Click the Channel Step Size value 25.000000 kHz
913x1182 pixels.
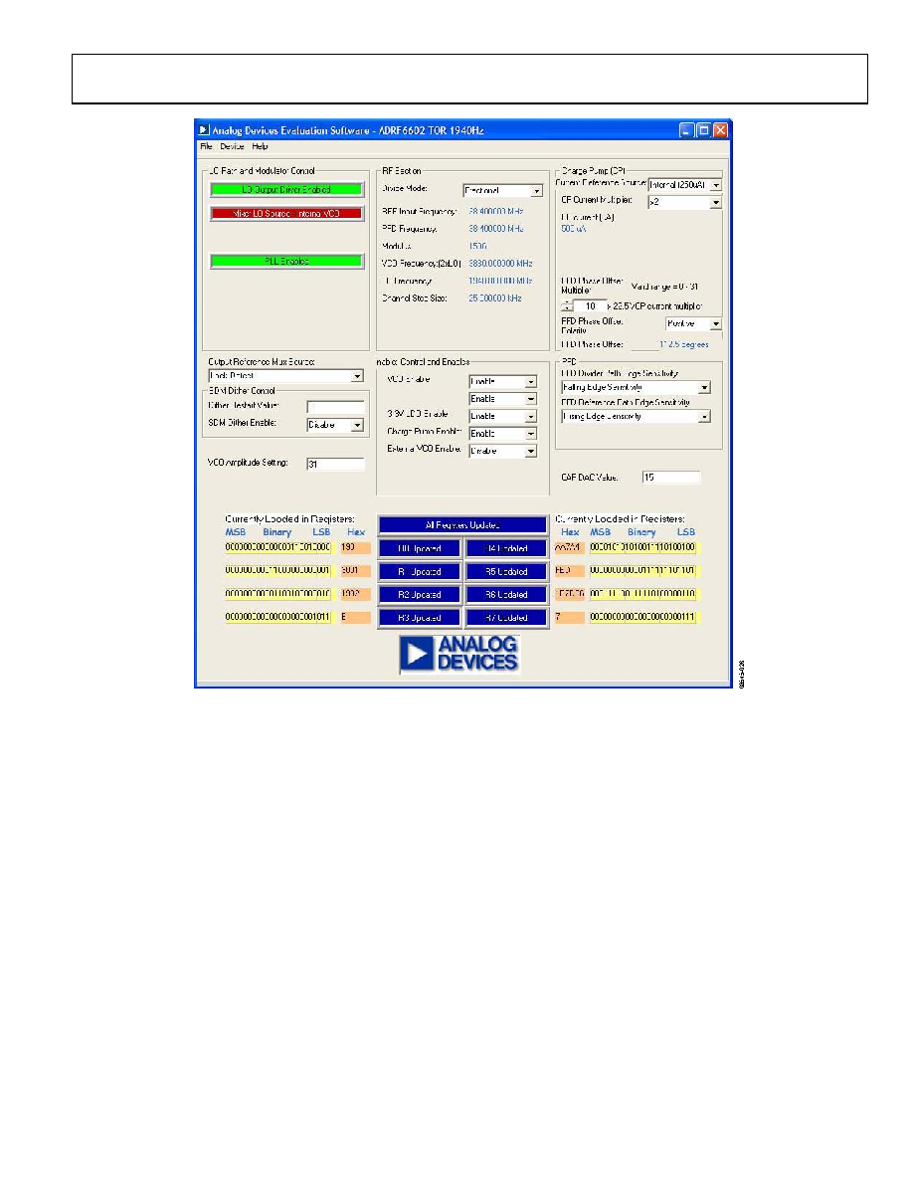point(495,298)
